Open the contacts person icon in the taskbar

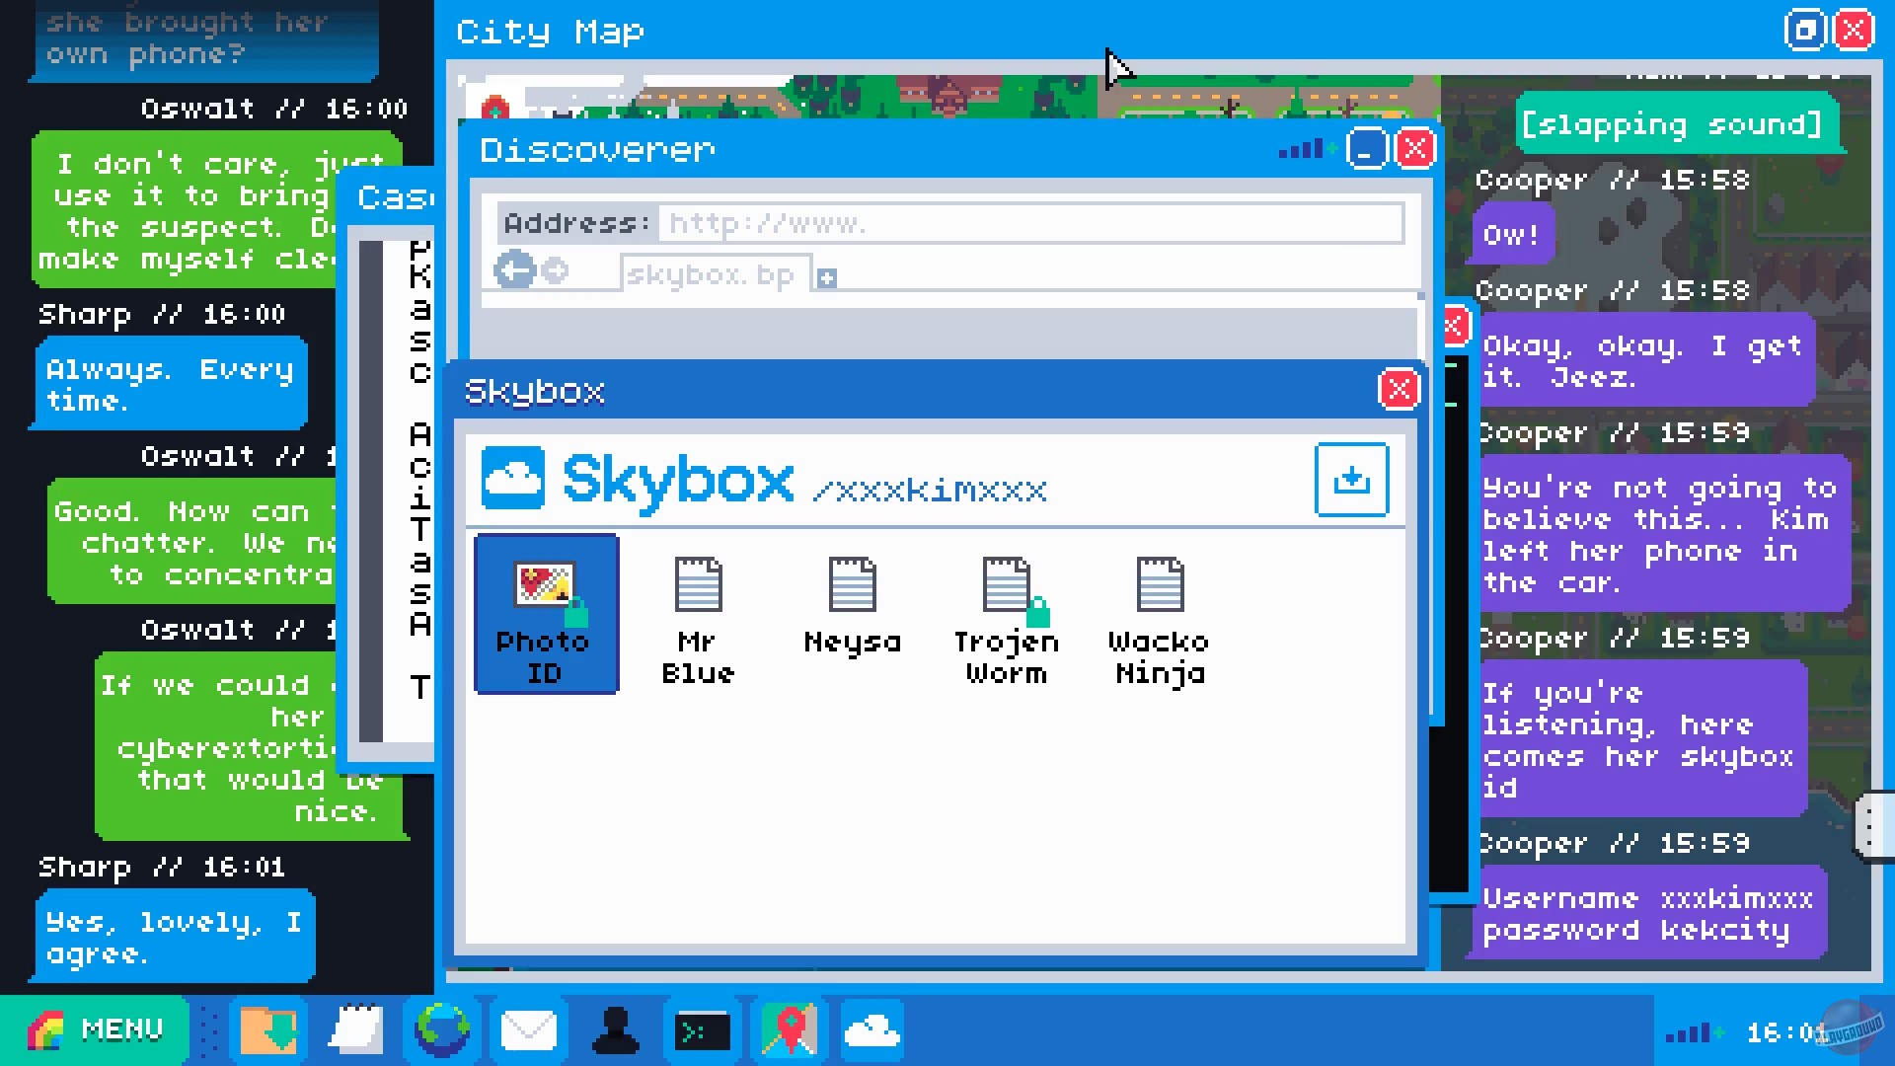coord(615,1029)
